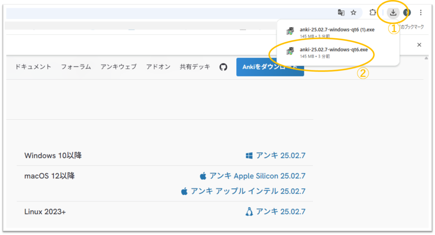The height and width of the screenshot is (235, 435).
Task: Open the extensions puzzle icon
Action: point(373,12)
